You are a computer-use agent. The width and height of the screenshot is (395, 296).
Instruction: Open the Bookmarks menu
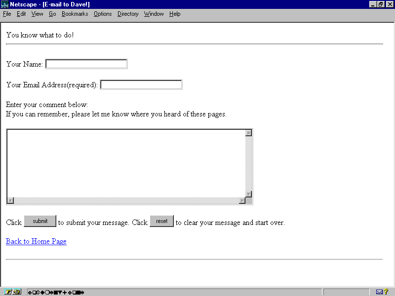click(75, 14)
